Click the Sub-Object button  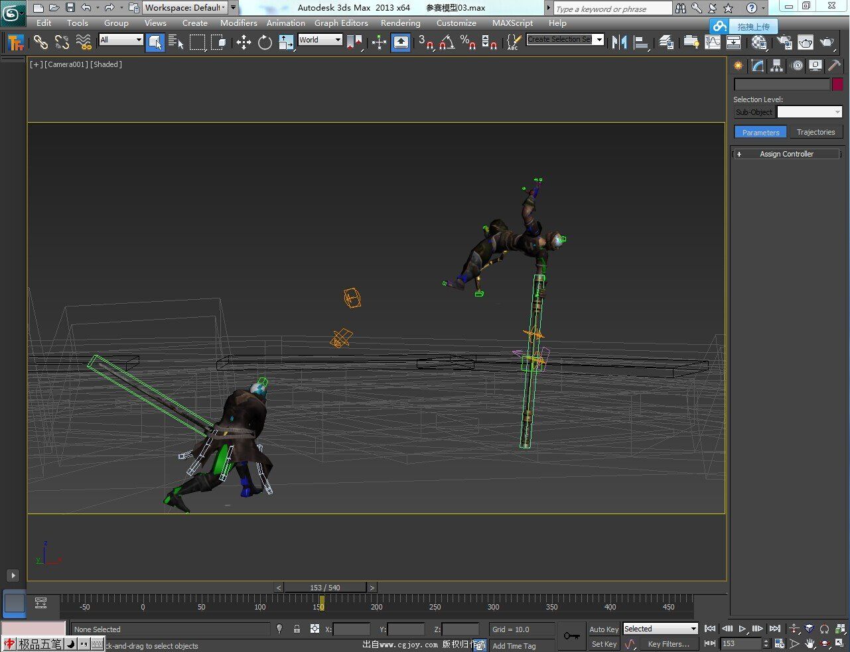coord(754,112)
